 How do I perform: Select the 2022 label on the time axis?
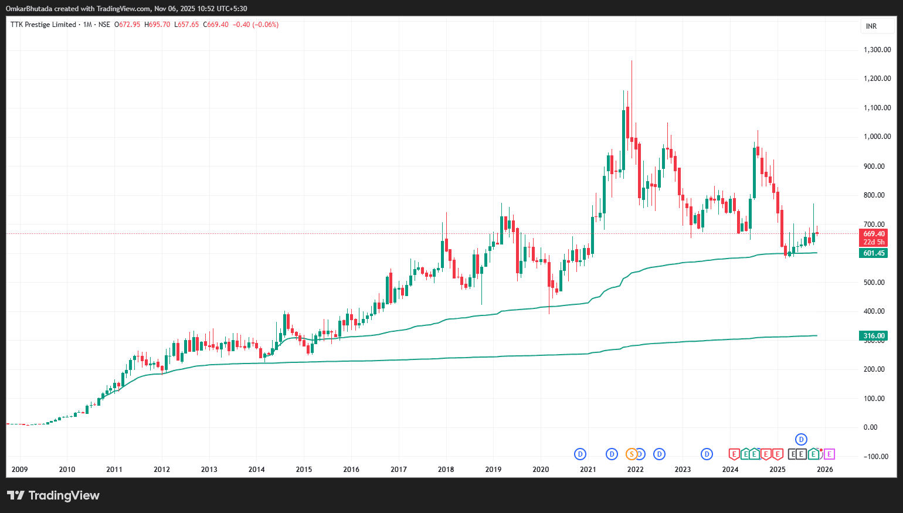coord(636,469)
